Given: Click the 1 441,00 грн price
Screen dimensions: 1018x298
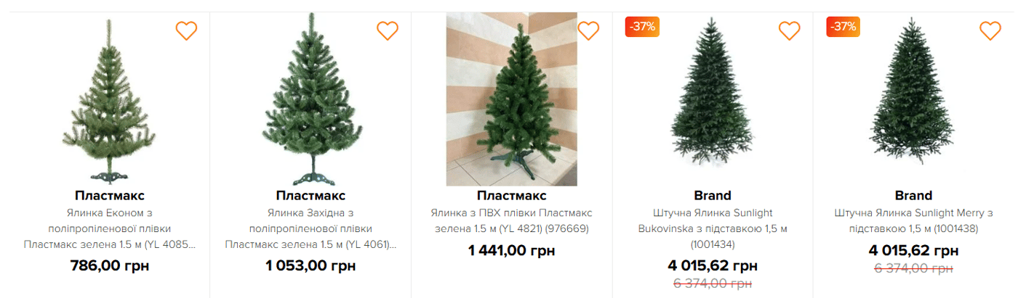Looking at the screenshot, I should tap(511, 251).
